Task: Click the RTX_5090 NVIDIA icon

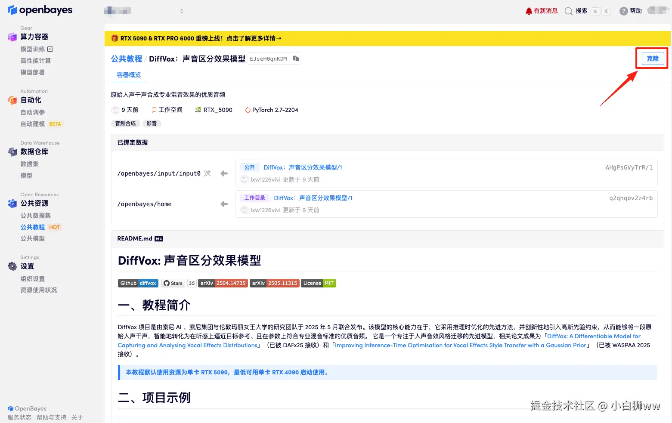Action: 198,110
